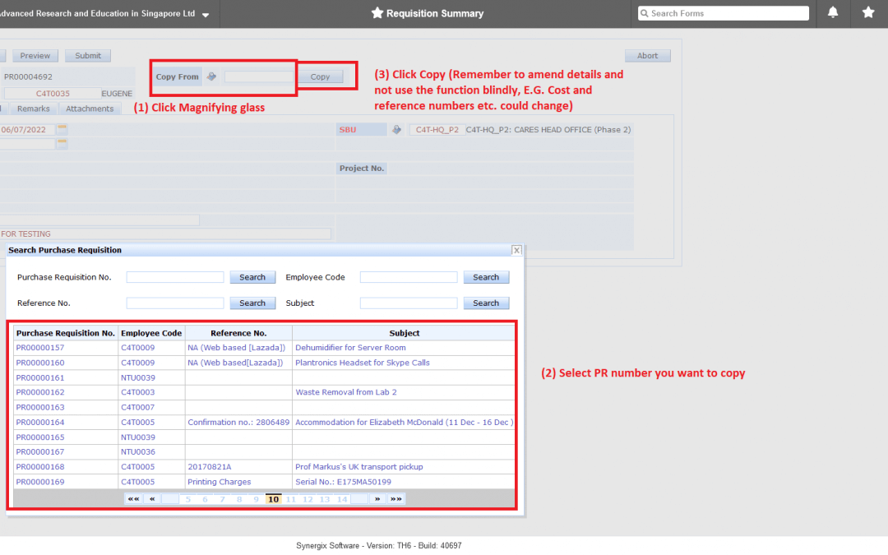Click reference 20170821A

pyautogui.click(x=210, y=467)
